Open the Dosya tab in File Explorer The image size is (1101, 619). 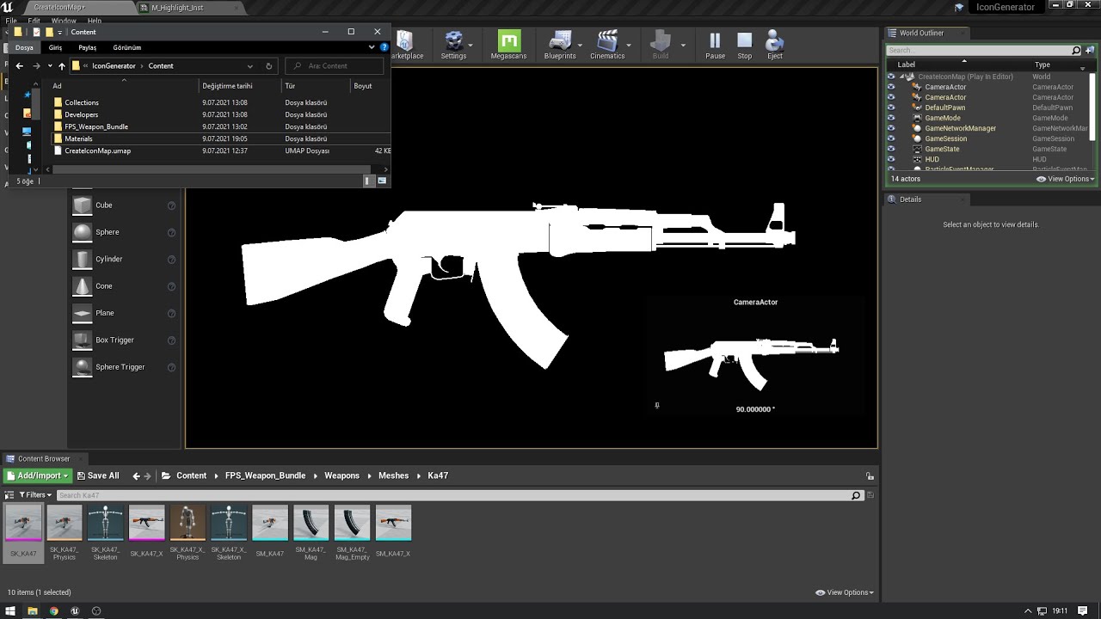(x=24, y=47)
